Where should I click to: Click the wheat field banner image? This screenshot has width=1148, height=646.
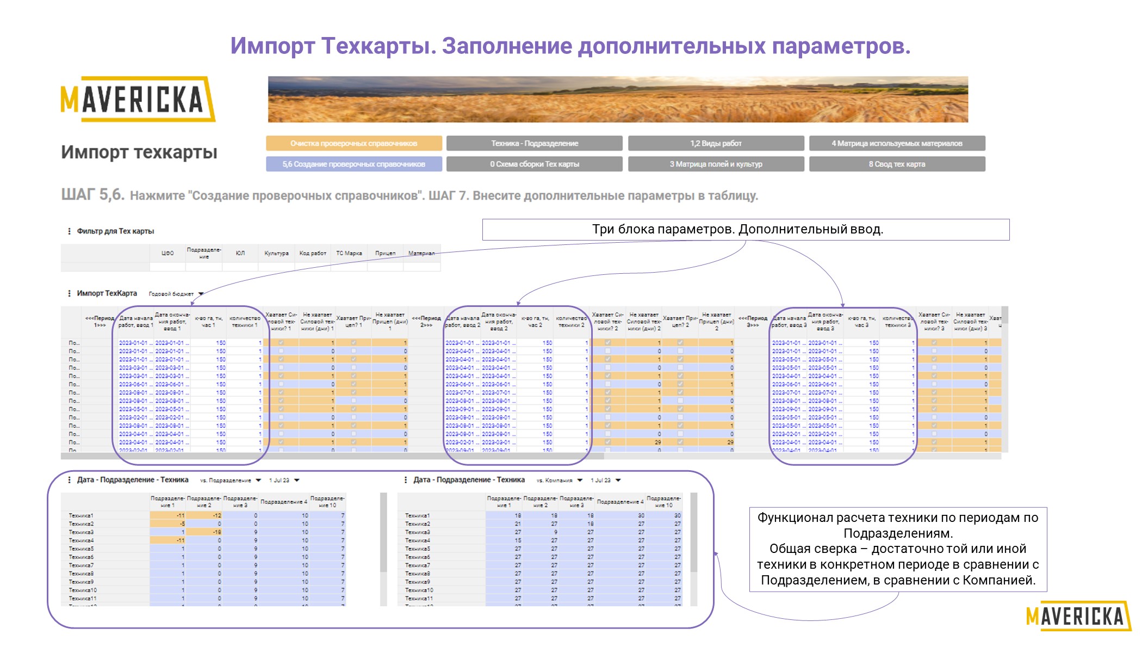click(x=618, y=99)
